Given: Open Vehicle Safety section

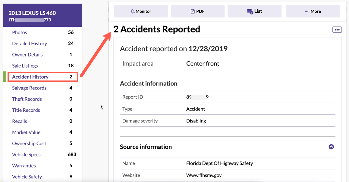Looking at the screenshot, I should [x=27, y=177].
